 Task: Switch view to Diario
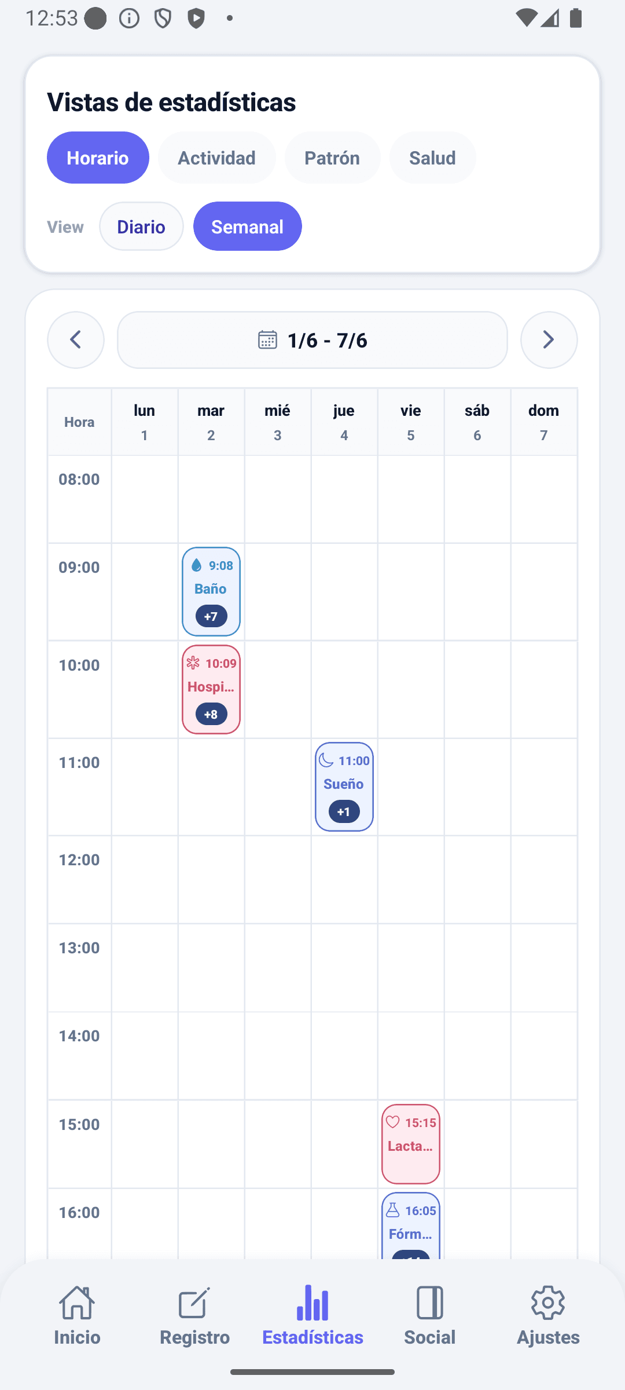[x=141, y=226]
